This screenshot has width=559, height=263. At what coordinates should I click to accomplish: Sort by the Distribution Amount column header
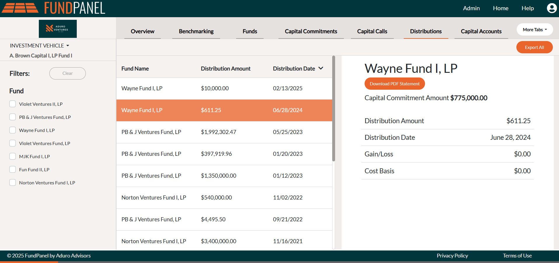[x=226, y=68]
